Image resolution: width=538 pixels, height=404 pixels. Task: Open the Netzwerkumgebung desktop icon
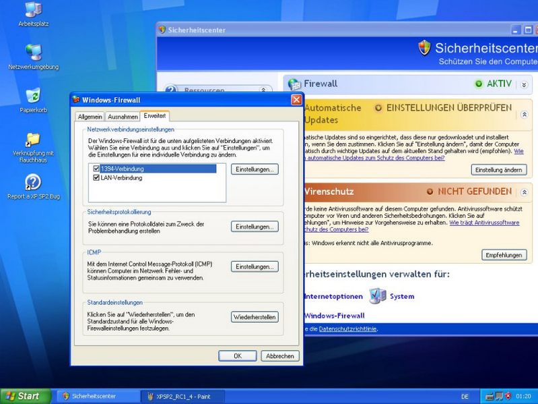point(33,53)
